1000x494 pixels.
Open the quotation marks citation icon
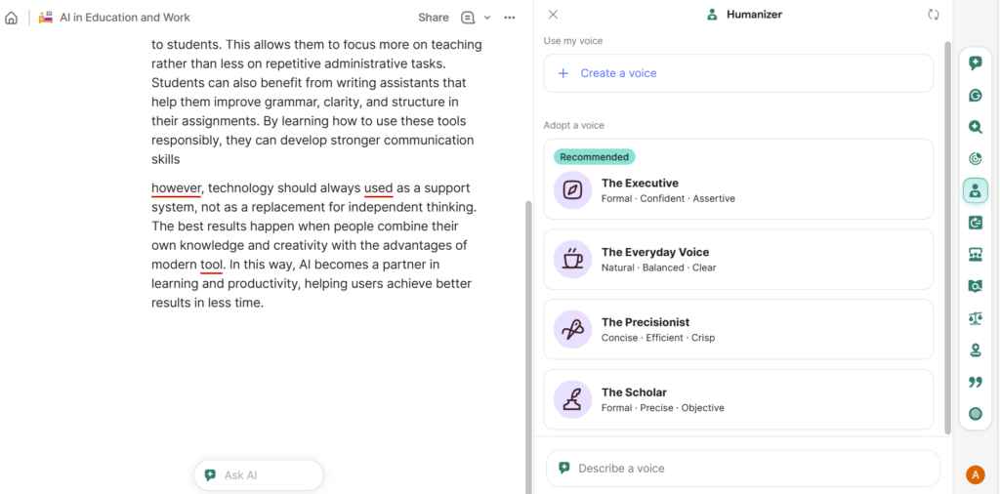[975, 382]
